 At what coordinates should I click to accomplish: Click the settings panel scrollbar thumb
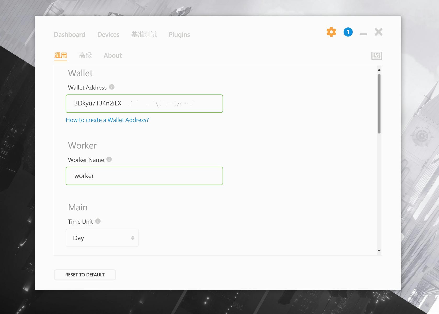[379, 104]
